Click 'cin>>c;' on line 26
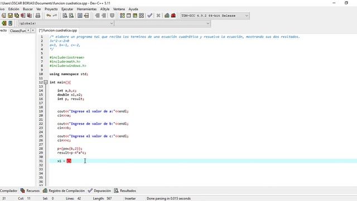 tap(64, 140)
